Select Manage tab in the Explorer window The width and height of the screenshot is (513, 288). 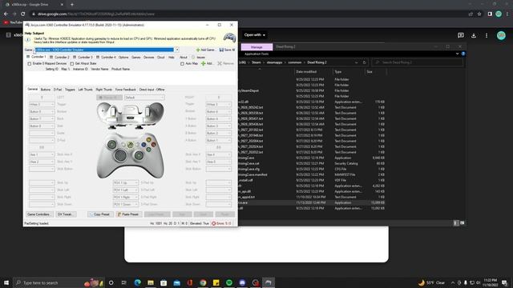click(x=256, y=47)
